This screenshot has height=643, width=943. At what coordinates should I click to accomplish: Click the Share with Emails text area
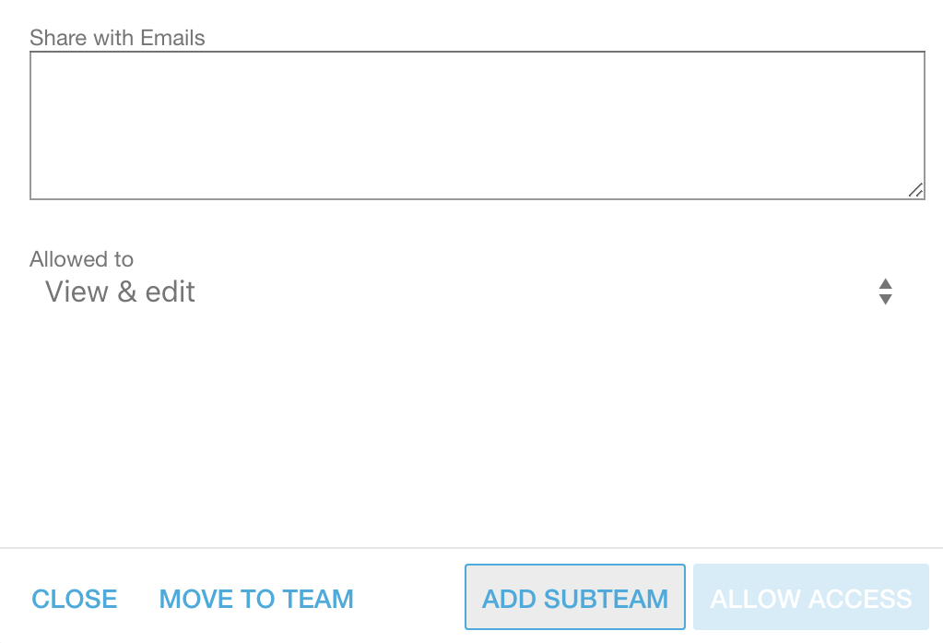tap(477, 125)
